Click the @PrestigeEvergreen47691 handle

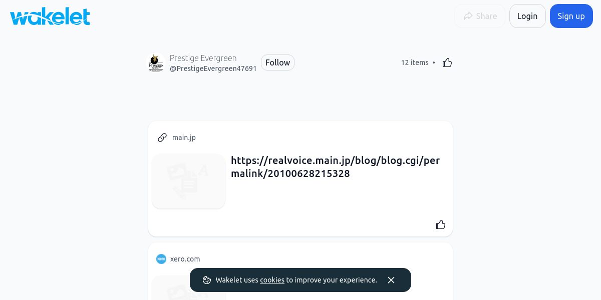[213, 68]
